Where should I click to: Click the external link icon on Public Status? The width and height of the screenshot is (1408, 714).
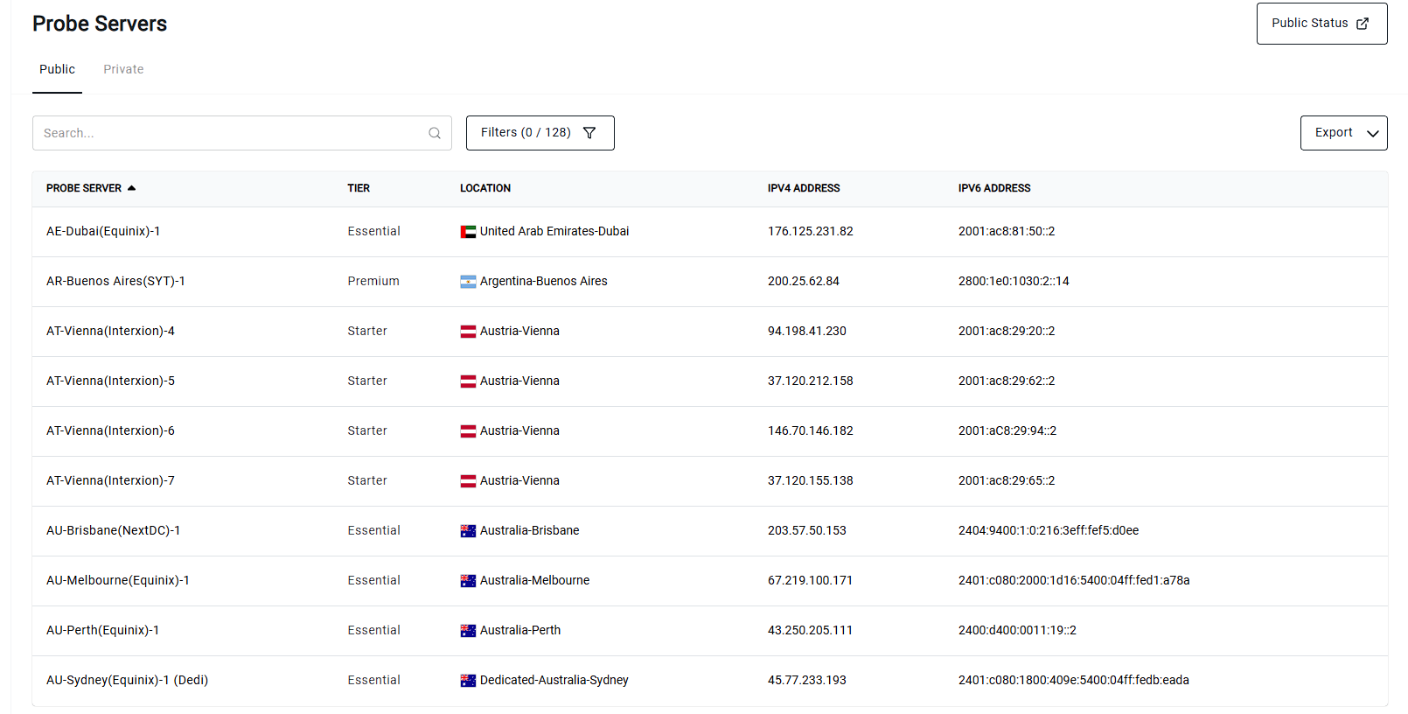pos(1363,24)
